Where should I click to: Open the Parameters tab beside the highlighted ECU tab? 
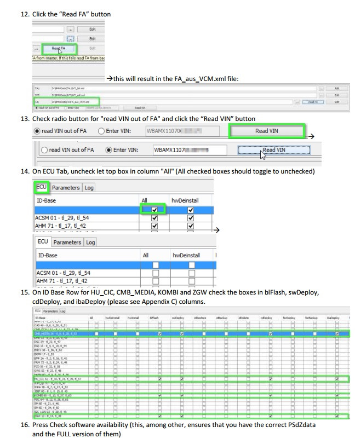[x=66, y=188]
